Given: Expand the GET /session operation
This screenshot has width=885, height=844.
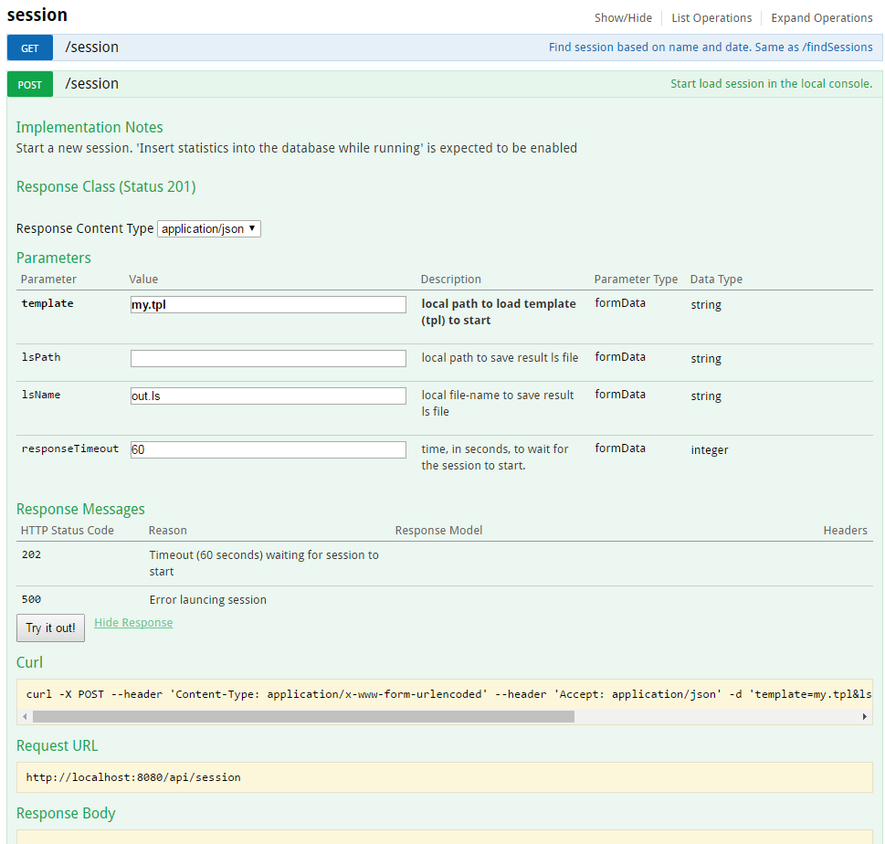Looking at the screenshot, I should pyautogui.click(x=92, y=47).
